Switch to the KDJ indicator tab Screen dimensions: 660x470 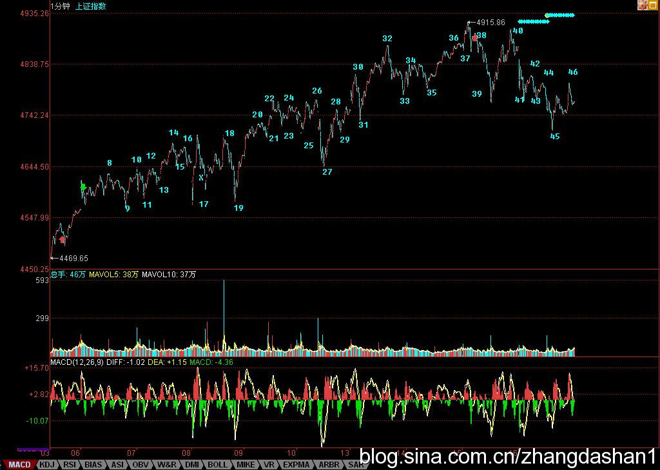point(47,464)
